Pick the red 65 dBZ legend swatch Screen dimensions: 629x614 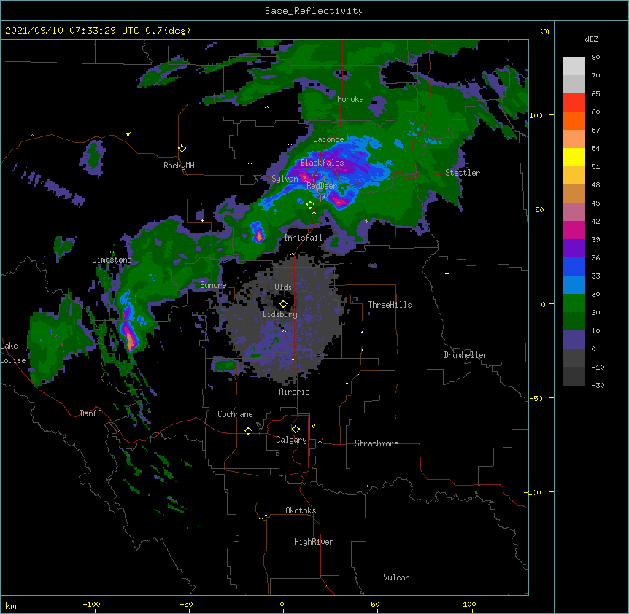pos(574,103)
